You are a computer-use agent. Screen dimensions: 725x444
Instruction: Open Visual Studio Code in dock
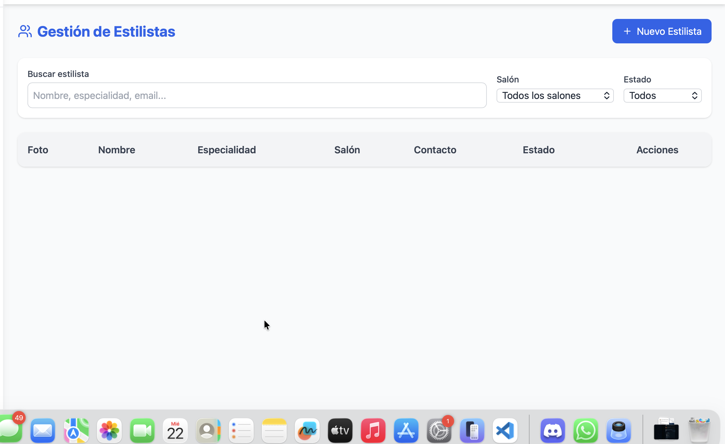click(x=505, y=431)
